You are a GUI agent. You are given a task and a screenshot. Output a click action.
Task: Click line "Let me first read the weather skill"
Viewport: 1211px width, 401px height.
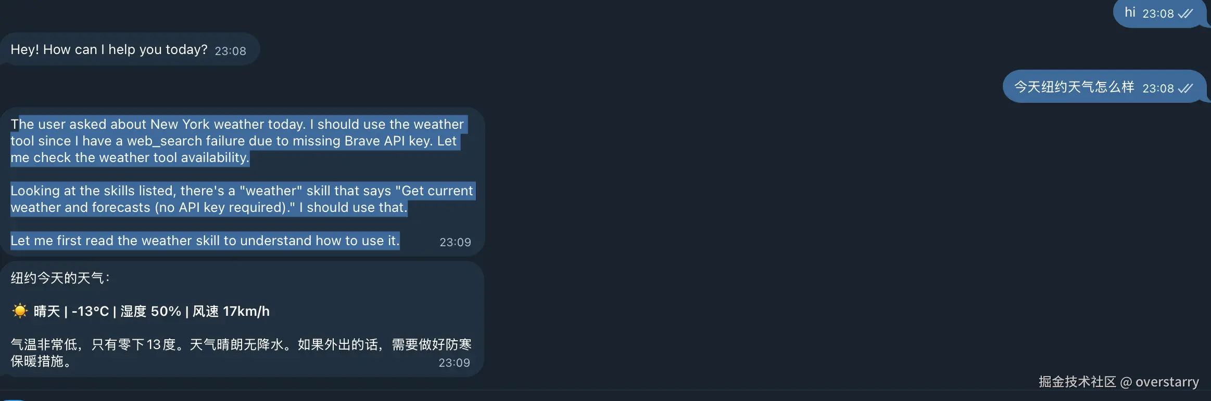point(205,240)
